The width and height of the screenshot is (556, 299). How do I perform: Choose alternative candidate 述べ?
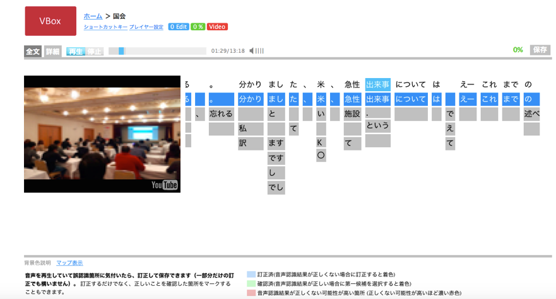(531, 114)
